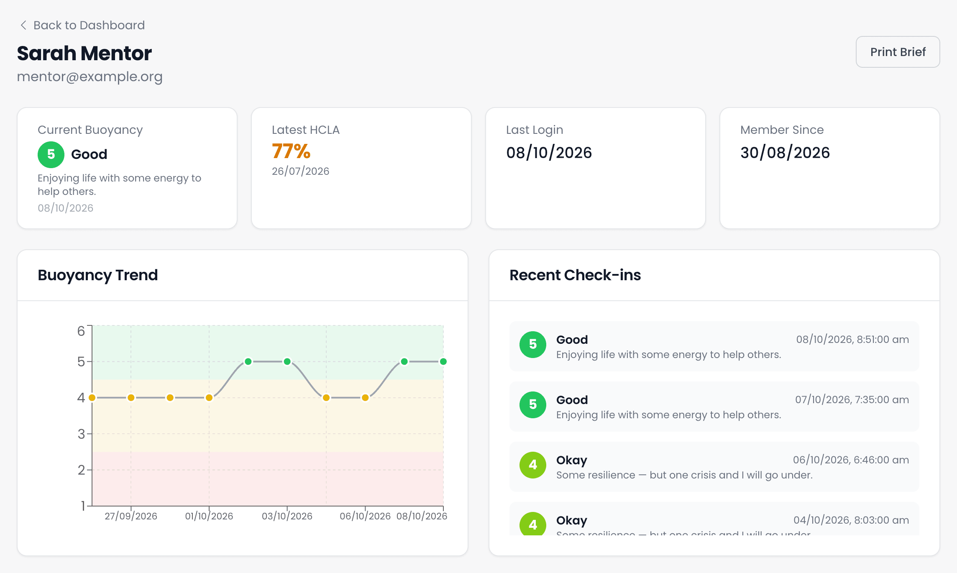Click the mentor@example.org email address
Viewport: 957px width, 573px height.
(90, 77)
